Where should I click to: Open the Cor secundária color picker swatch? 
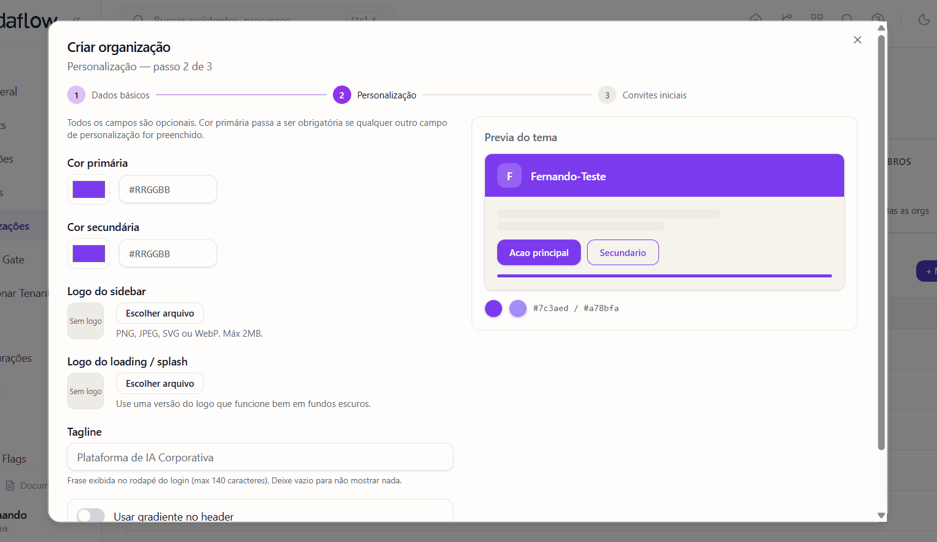click(x=89, y=254)
